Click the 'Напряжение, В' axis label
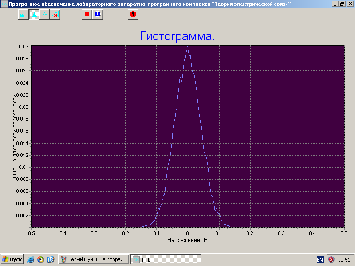Viewport: 355px width, 266px height. (x=187, y=240)
